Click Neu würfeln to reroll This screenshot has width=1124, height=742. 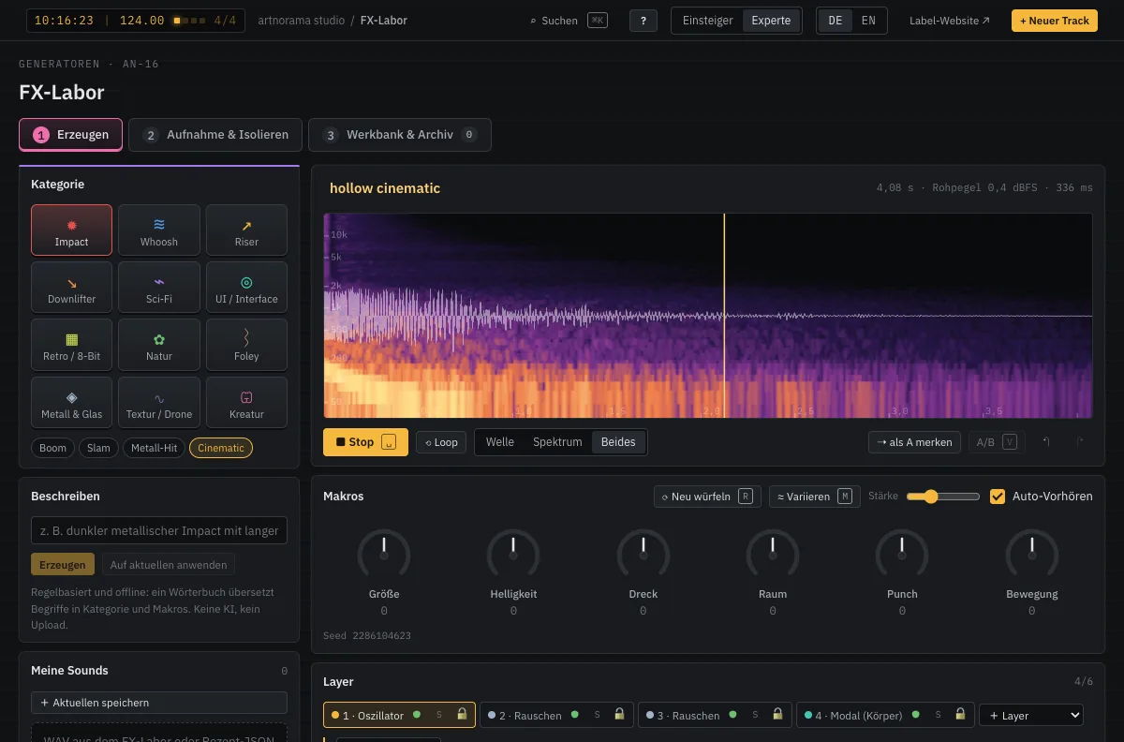[x=706, y=497]
